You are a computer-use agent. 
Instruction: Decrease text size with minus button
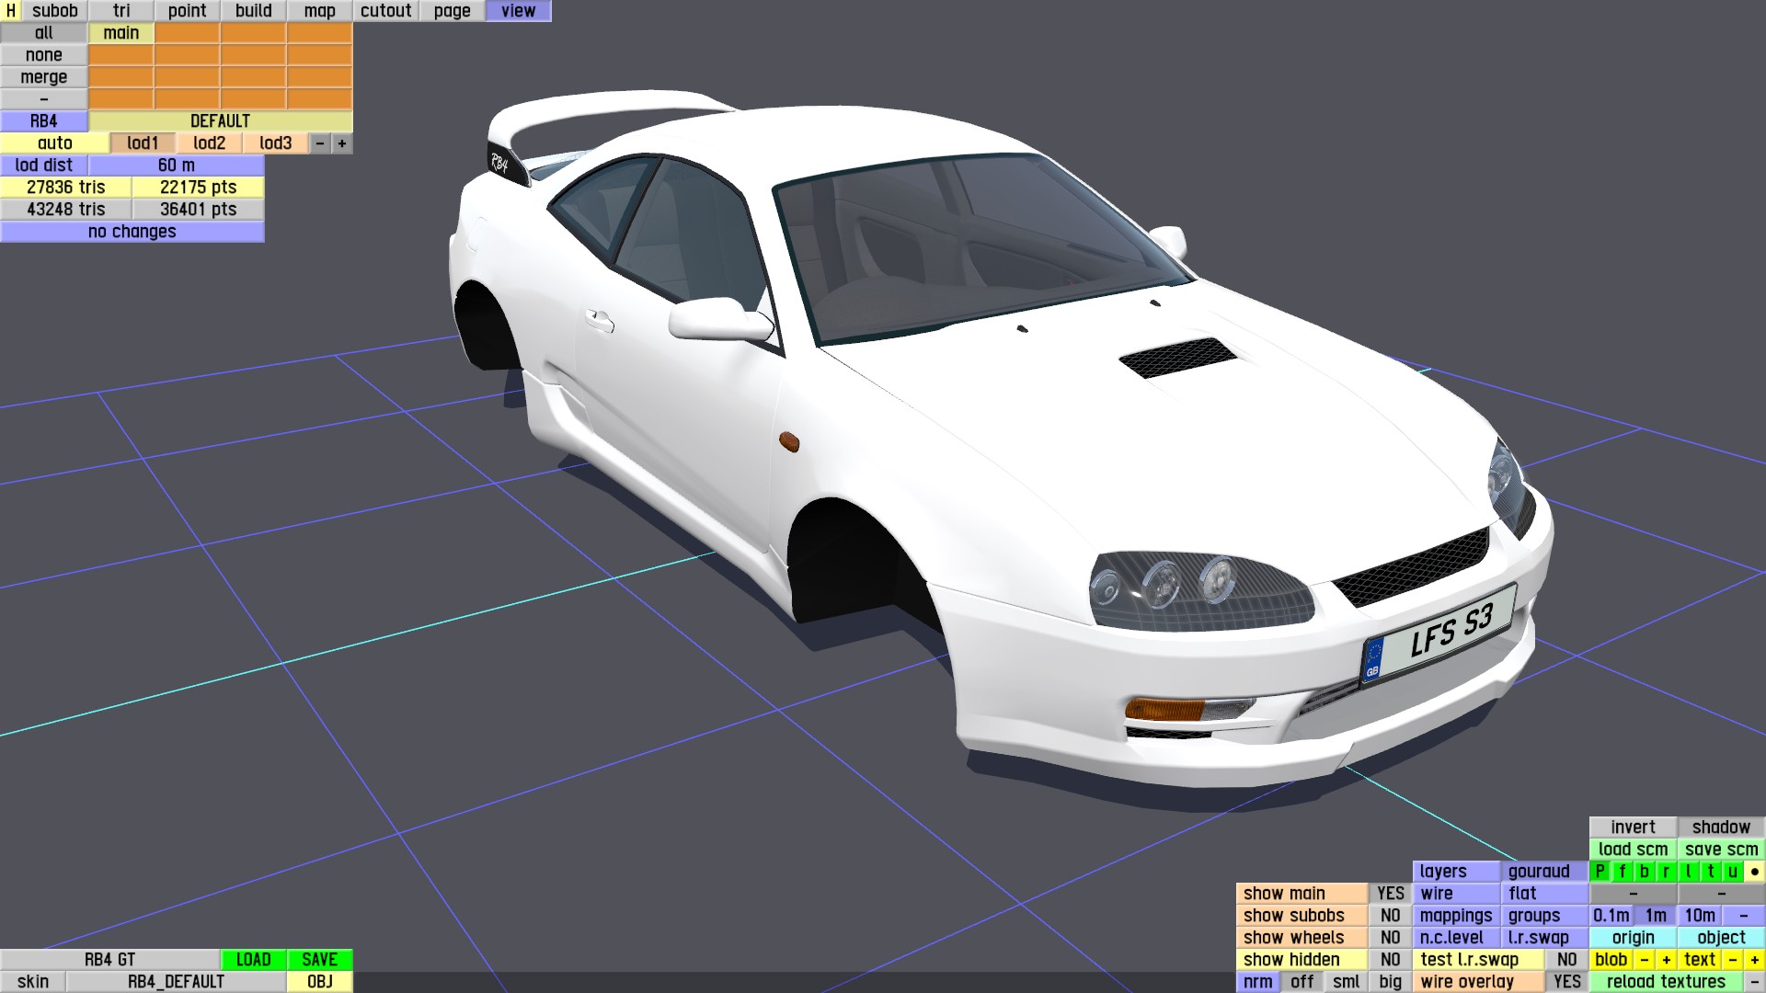click(x=1732, y=959)
